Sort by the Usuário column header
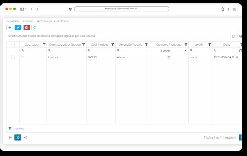This screenshot has height=156, width=247. pyautogui.click(x=199, y=44)
